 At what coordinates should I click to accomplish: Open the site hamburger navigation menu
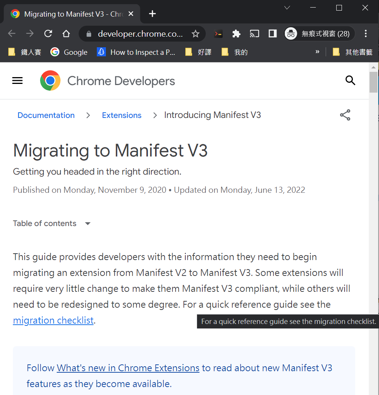(x=17, y=81)
